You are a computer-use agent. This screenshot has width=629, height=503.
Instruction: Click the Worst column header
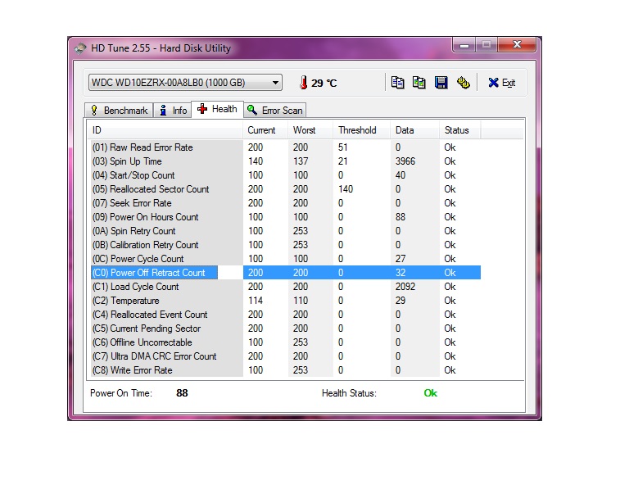coord(310,130)
